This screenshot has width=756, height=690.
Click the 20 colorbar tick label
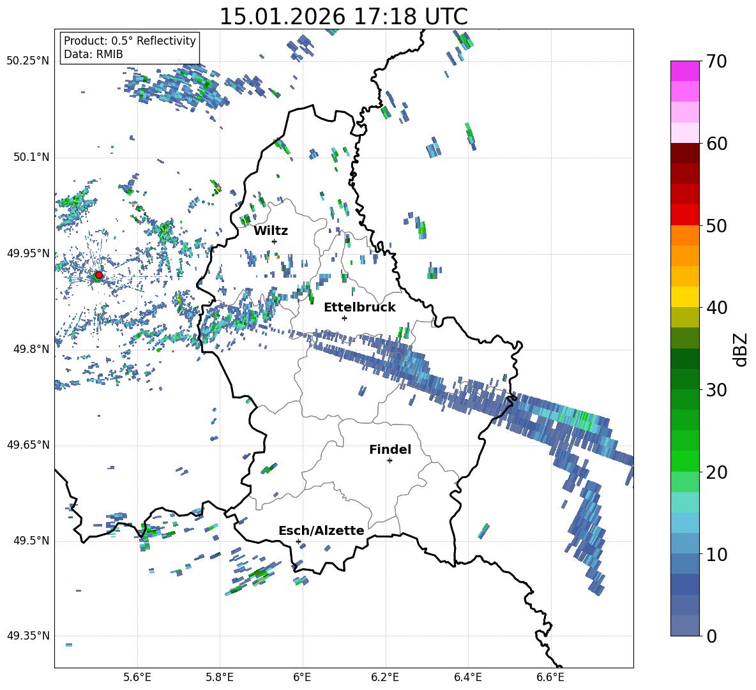[x=716, y=472]
